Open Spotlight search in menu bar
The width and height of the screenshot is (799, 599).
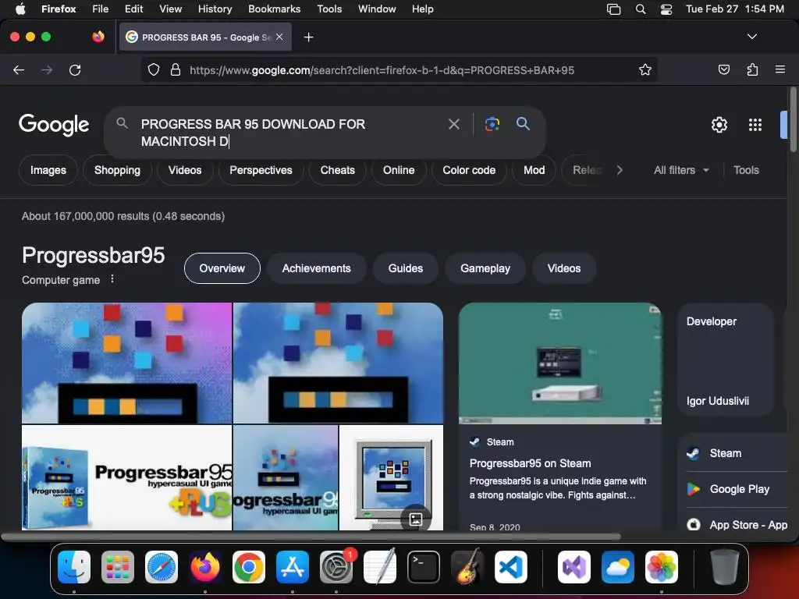click(x=641, y=9)
